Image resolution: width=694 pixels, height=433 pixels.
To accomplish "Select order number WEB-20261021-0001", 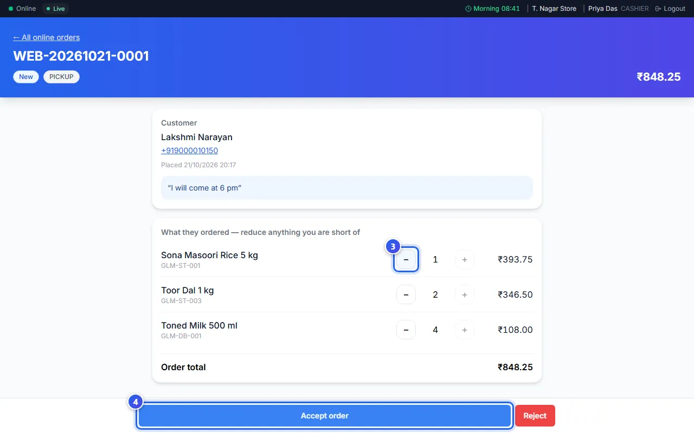I will (81, 56).
